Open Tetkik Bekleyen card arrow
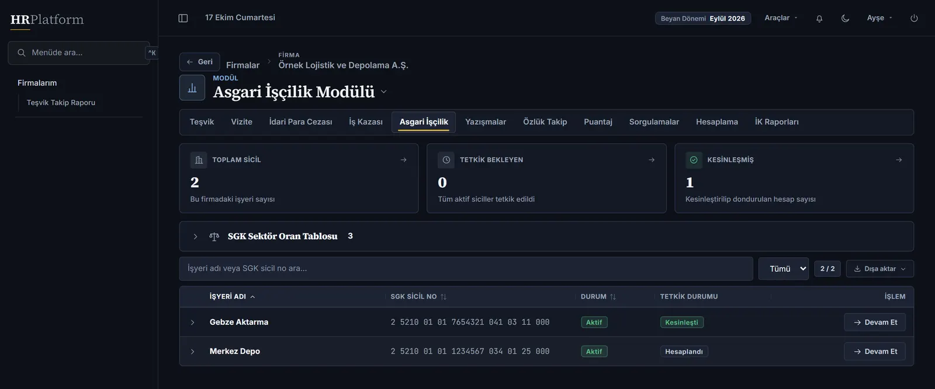 (x=652, y=160)
